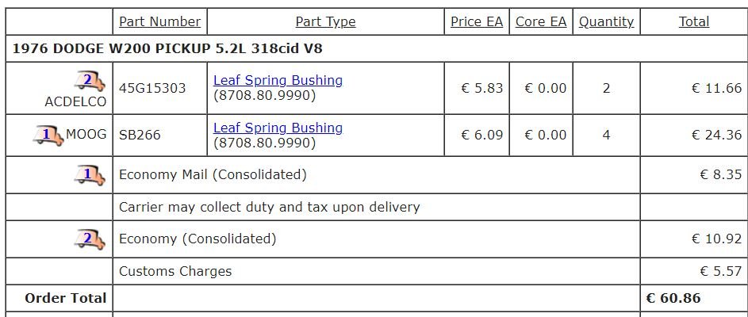The image size is (748, 317).
Task: Click the truck 1 icon beside Economy Mail
Action: [x=90, y=175]
